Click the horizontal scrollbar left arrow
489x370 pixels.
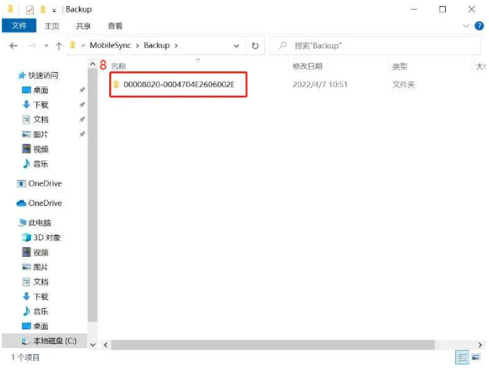click(x=106, y=345)
